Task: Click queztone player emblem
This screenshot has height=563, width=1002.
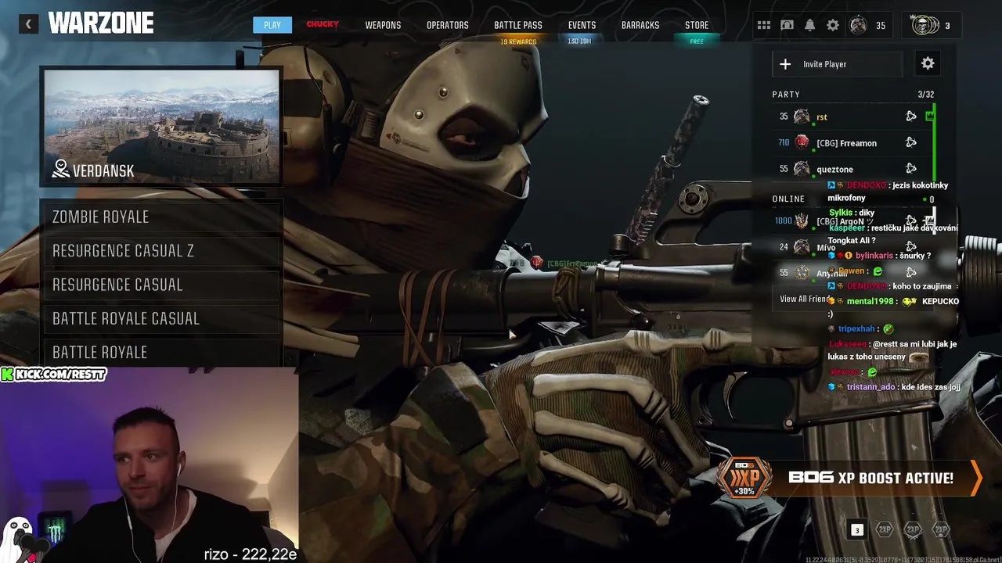Action: tap(802, 168)
